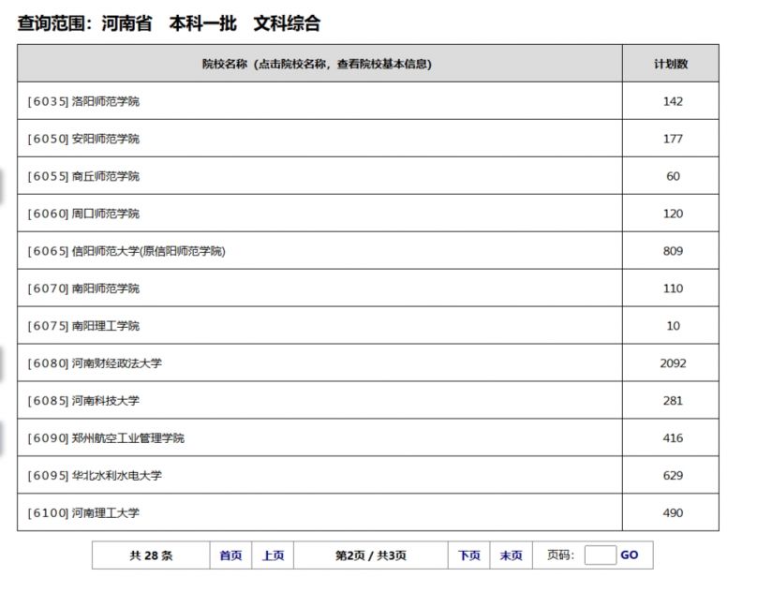
Task: Go to first page via 首页
Action: (x=230, y=555)
